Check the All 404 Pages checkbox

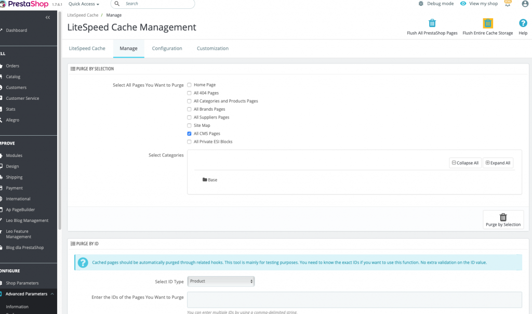coord(189,93)
